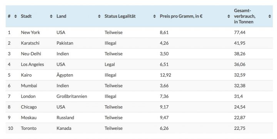Click the Großbritannien country cell
This screenshot has width=277, height=139.
(72, 96)
